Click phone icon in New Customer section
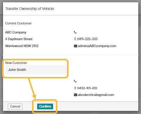 click(x=75, y=81)
